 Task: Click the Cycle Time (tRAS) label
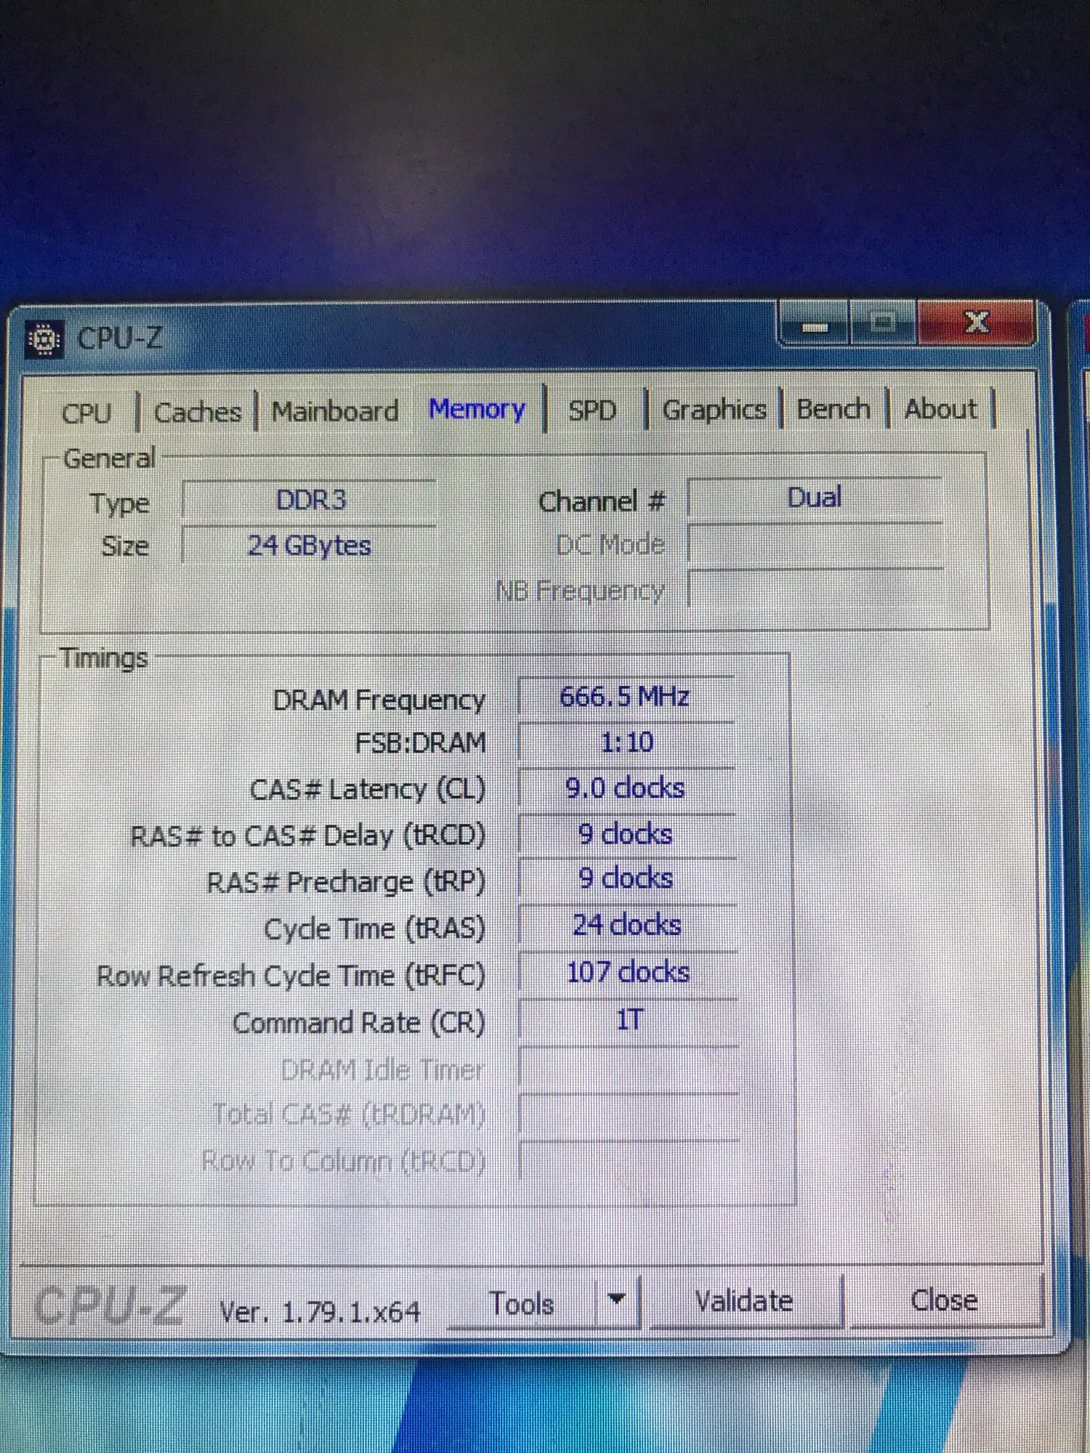pyautogui.click(x=374, y=929)
